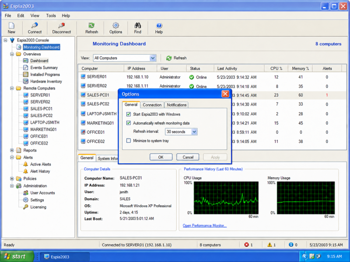Click Active Alerts bell icon
The height and width of the screenshot is (262, 350).
[26, 164]
